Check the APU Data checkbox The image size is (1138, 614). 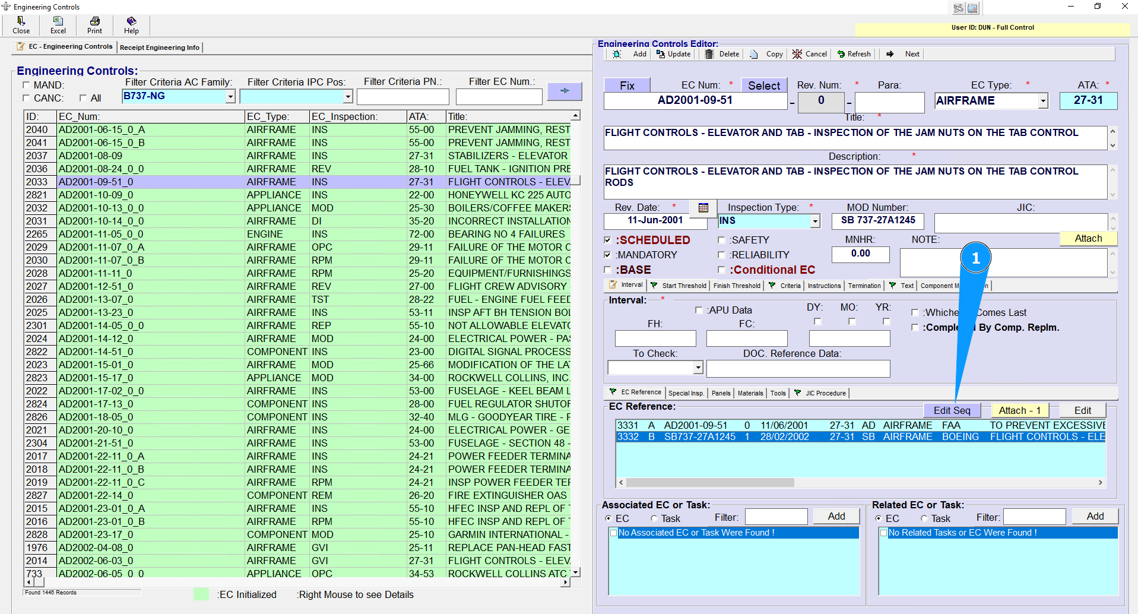click(699, 310)
